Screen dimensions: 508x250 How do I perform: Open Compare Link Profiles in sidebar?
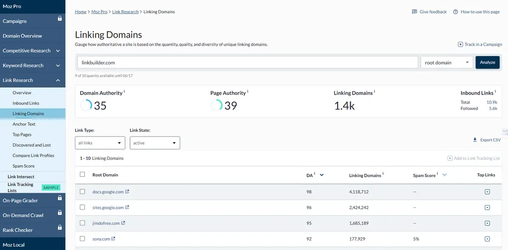tap(33, 155)
